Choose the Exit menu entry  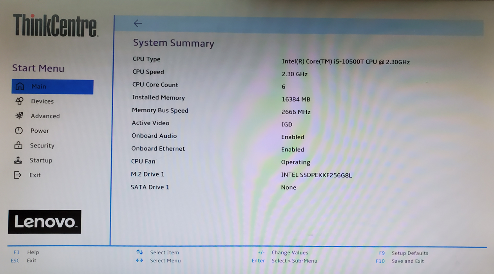pyautogui.click(x=35, y=175)
